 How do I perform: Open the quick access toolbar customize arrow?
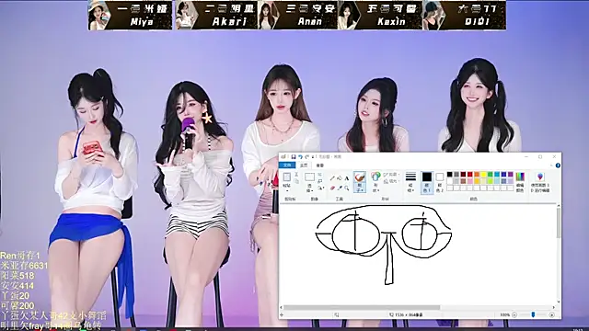coord(313,157)
